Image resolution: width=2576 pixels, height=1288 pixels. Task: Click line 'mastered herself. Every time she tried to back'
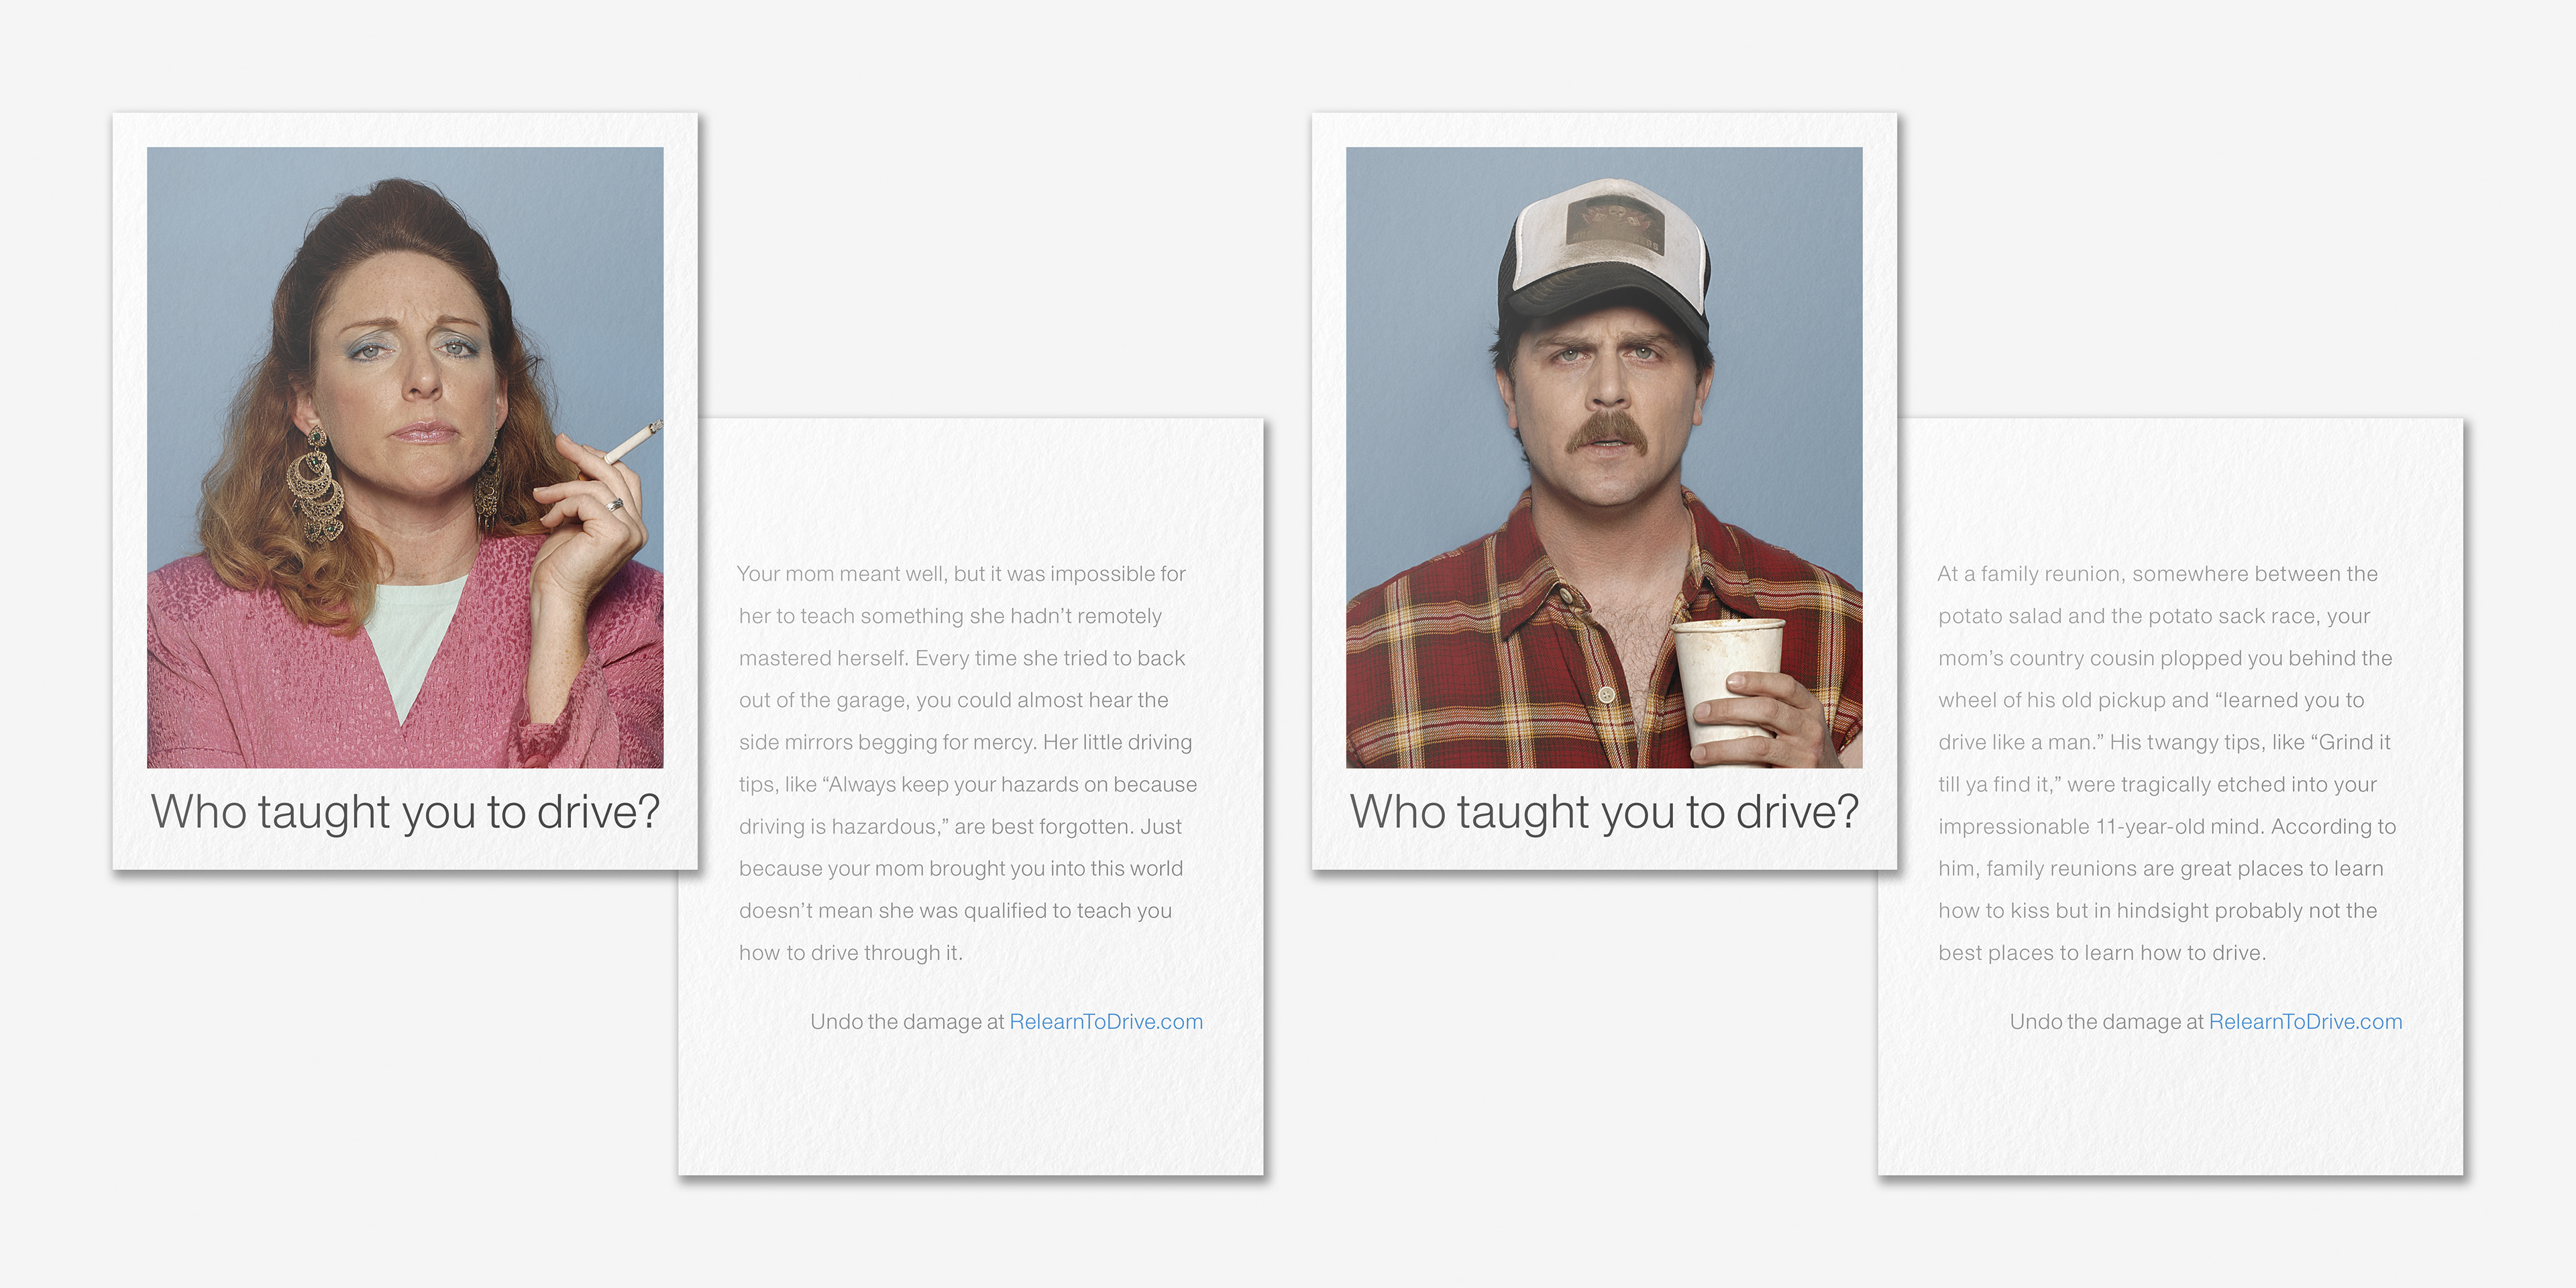(962, 658)
